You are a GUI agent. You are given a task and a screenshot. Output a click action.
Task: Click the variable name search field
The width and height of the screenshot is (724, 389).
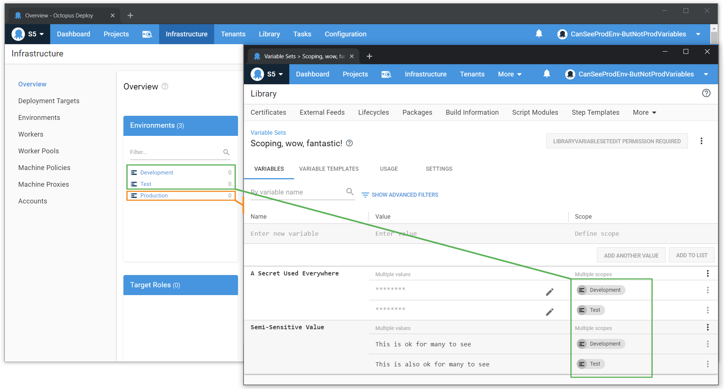click(x=296, y=192)
